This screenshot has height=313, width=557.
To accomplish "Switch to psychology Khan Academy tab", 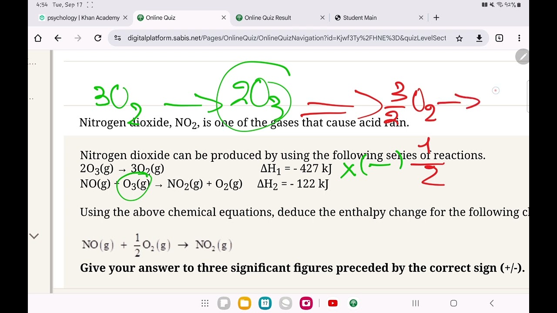I will (83, 18).
